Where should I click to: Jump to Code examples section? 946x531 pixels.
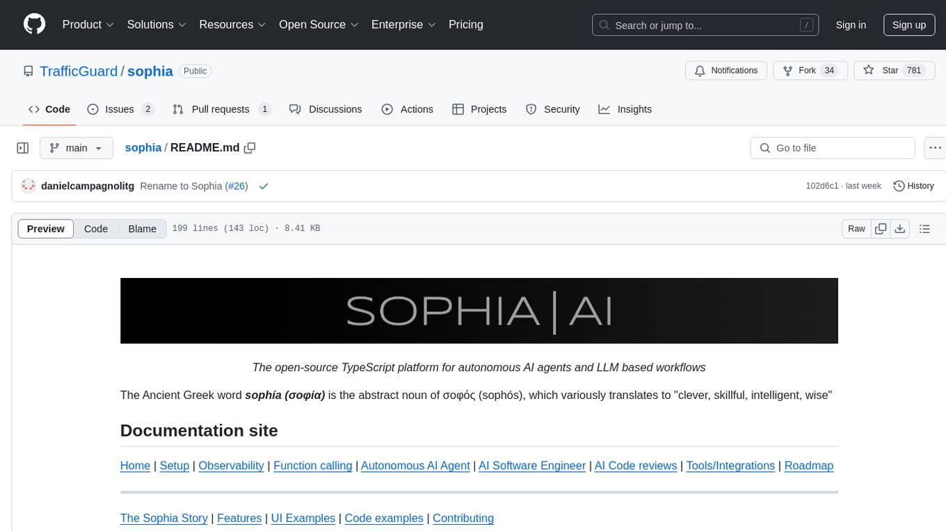tap(384, 518)
